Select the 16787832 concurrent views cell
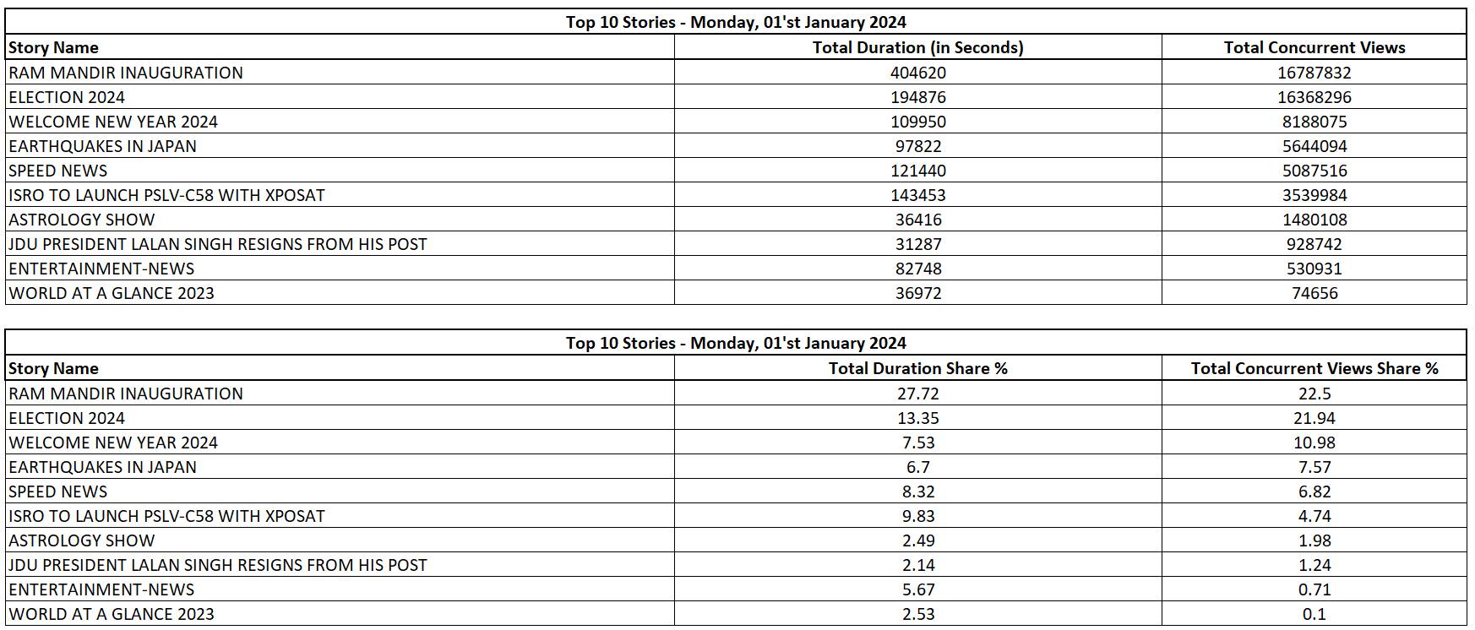Screen dimensions: 1475x630 1314,73
